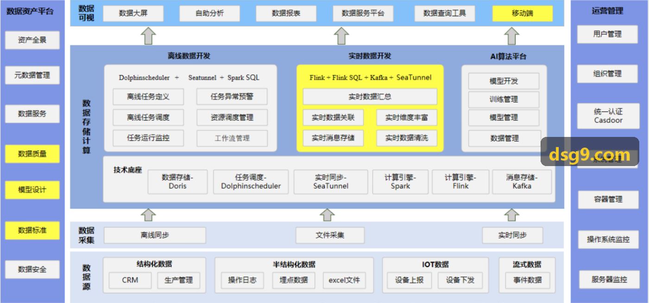Click the 离线任务定义 box
Screen dimensions: 649x303
point(148,97)
